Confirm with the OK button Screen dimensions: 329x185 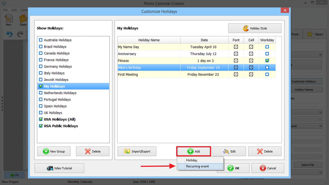237,168
